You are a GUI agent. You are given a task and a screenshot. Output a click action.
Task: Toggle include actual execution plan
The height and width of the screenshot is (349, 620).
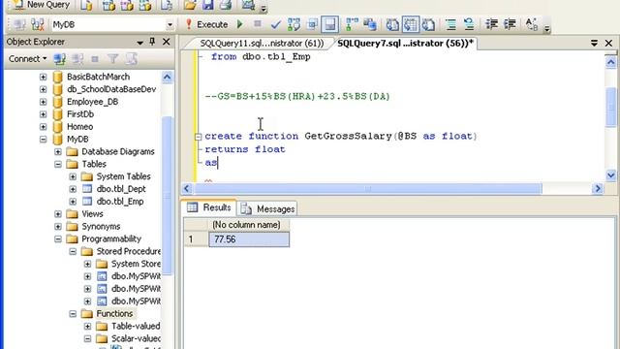[352, 24]
